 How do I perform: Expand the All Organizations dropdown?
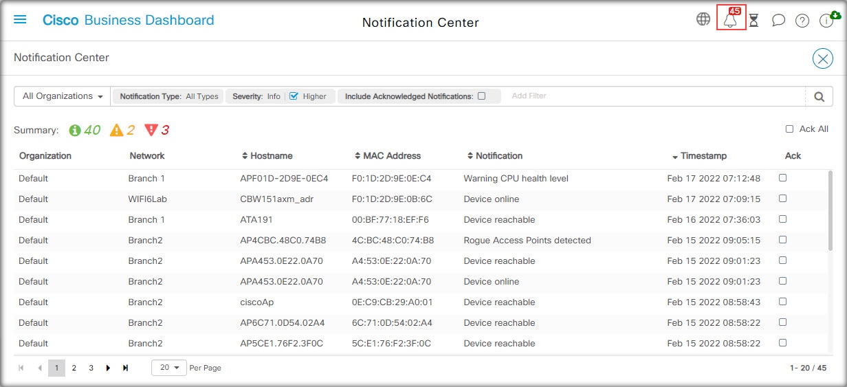[63, 96]
